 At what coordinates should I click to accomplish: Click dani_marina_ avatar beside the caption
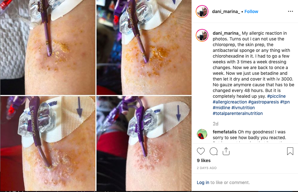pos(202,35)
